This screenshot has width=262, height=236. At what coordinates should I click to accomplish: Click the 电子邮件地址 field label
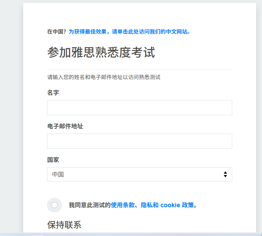click(x=65, y=126)
